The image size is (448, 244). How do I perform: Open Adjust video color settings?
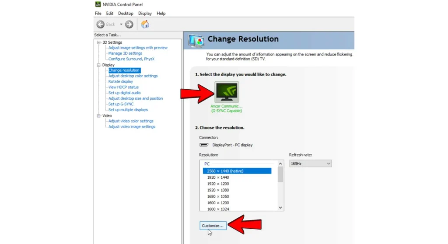coord(131,121)
